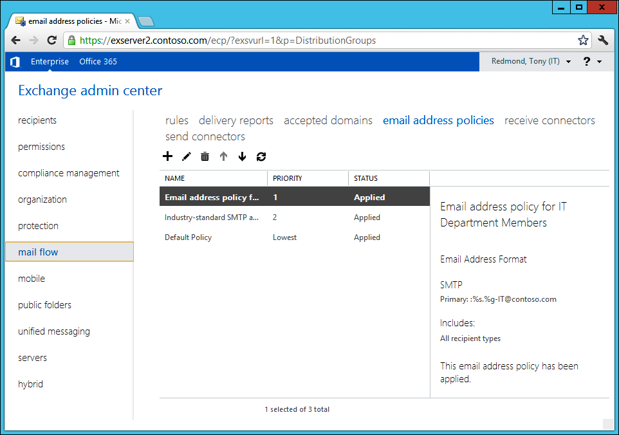
Task: Select mail flow in sidebar
Action: pos(69,252)
